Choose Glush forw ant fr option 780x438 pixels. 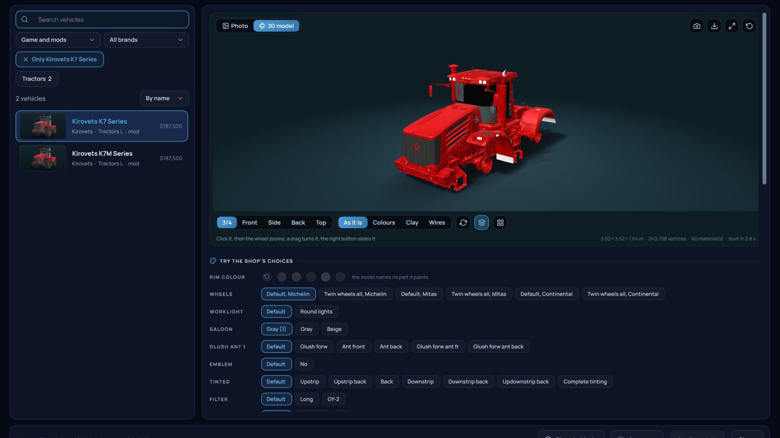438,346
